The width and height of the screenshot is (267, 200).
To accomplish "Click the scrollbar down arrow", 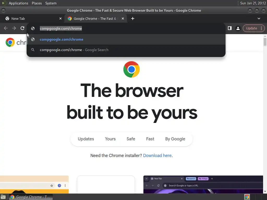I will click(265, 191).
